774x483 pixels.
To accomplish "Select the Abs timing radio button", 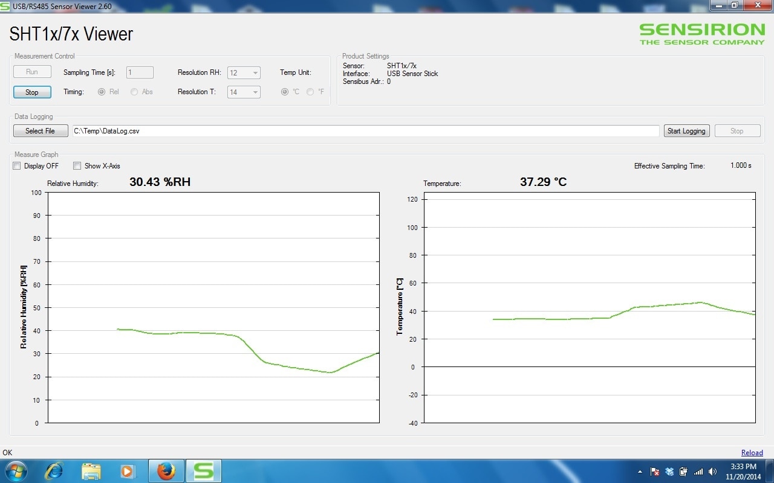I will [134, 92].
